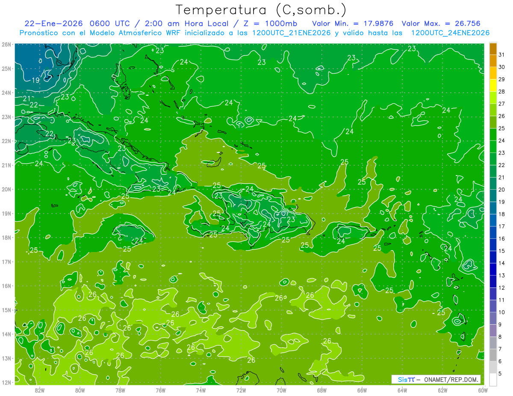Click the longitude axis label '82W'
The width and height of the screenshot is (513, 396).
[x=39, y=390]
